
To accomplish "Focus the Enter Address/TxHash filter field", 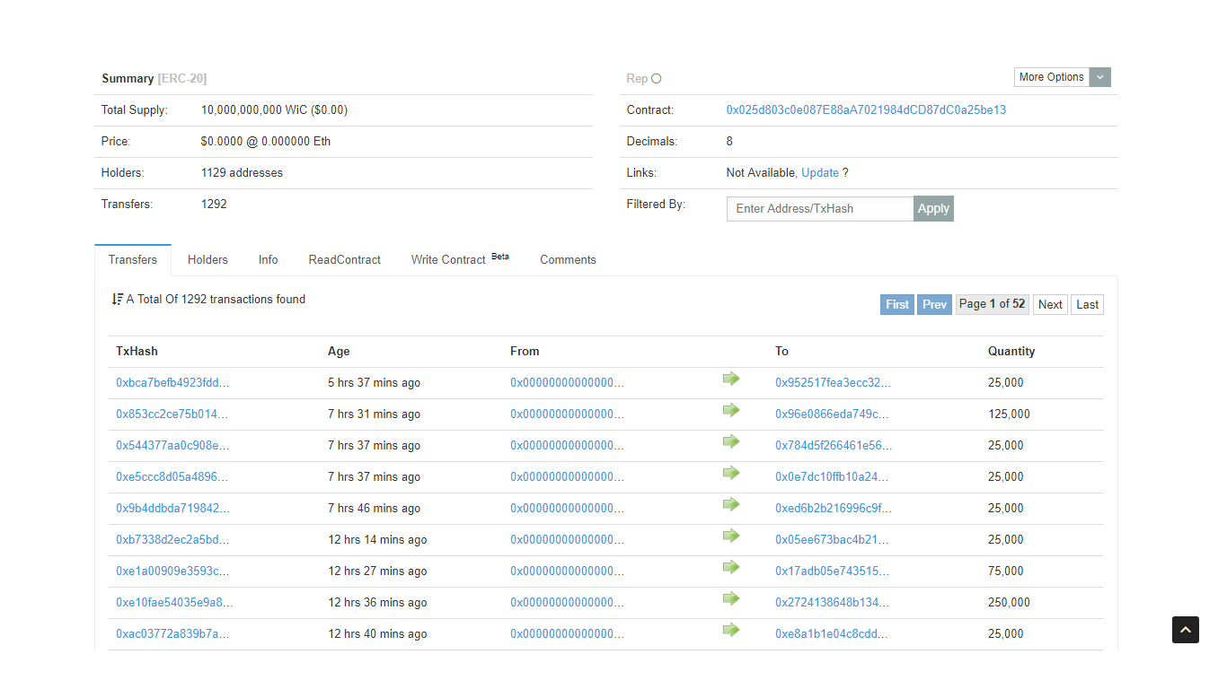I will click(x=820, y=208).
